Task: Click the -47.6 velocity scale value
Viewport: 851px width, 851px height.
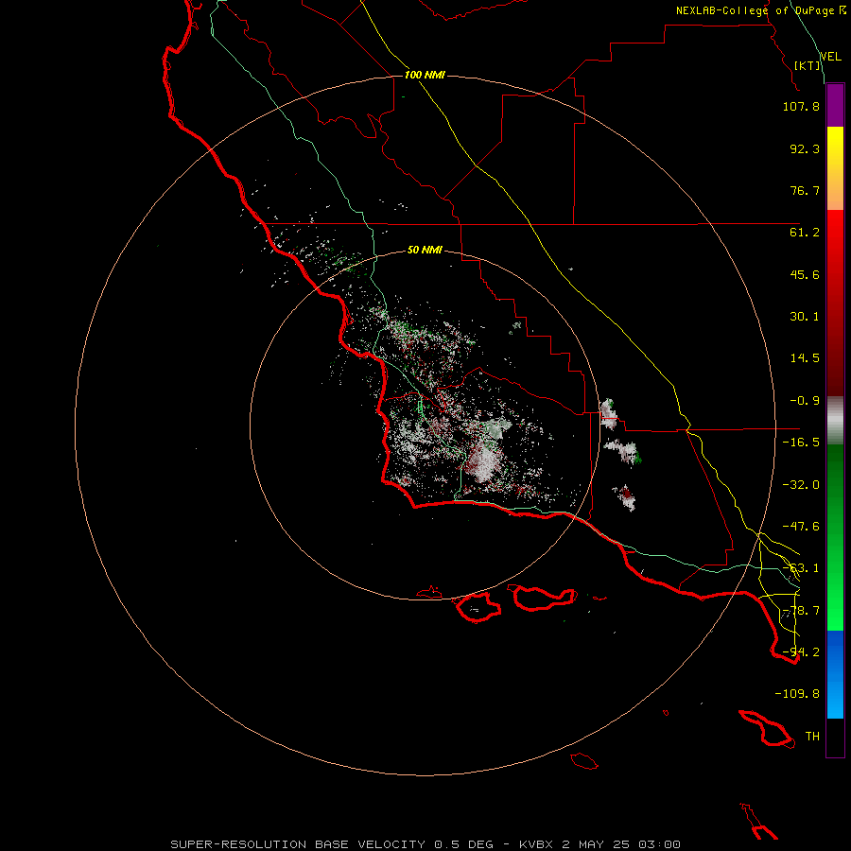Action: pyautogui.click(x=801, y=527)
